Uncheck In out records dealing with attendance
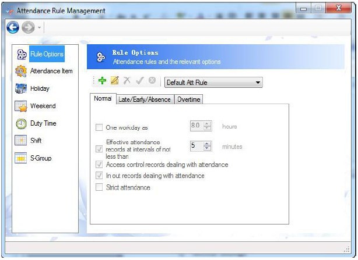This screenshot has height=260, width=358. [99, 175]
